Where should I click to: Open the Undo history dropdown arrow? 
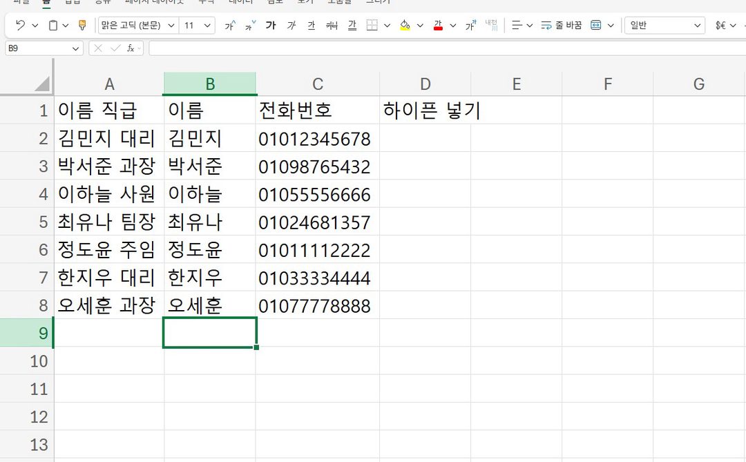tap(35, 26)
